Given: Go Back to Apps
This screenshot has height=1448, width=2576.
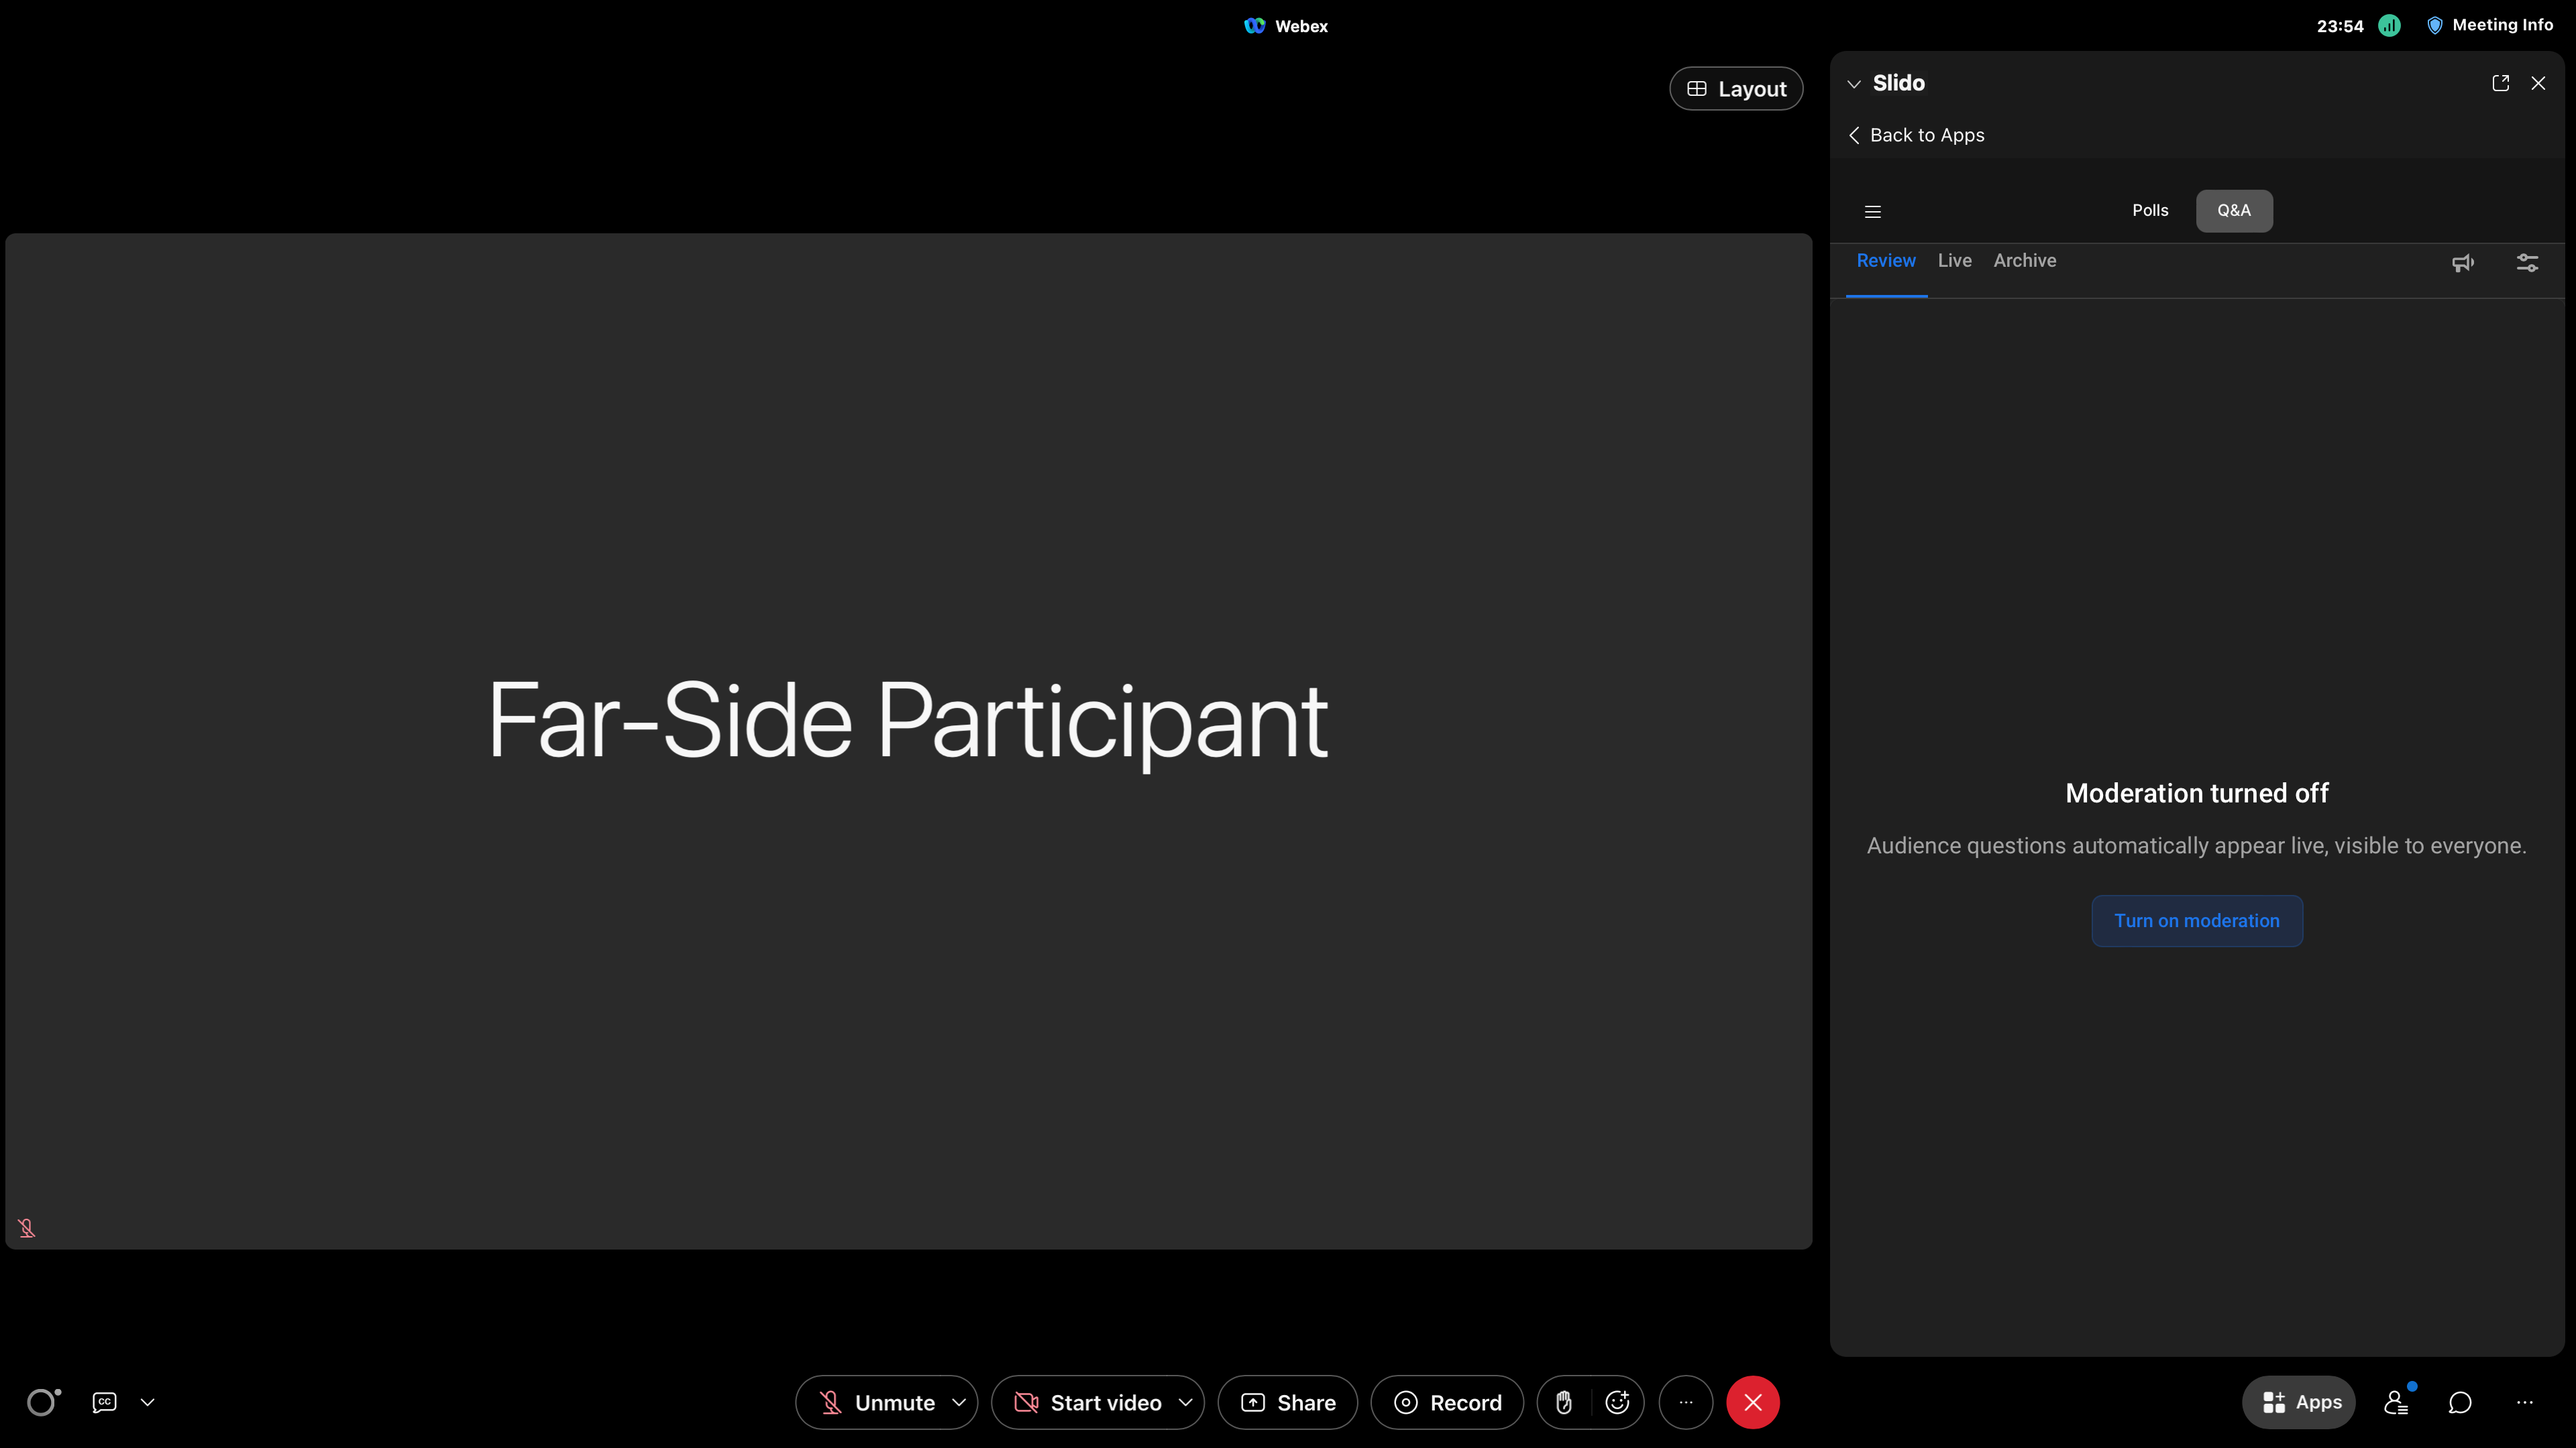Looking at the screenshot, I should pos(1916,135).
